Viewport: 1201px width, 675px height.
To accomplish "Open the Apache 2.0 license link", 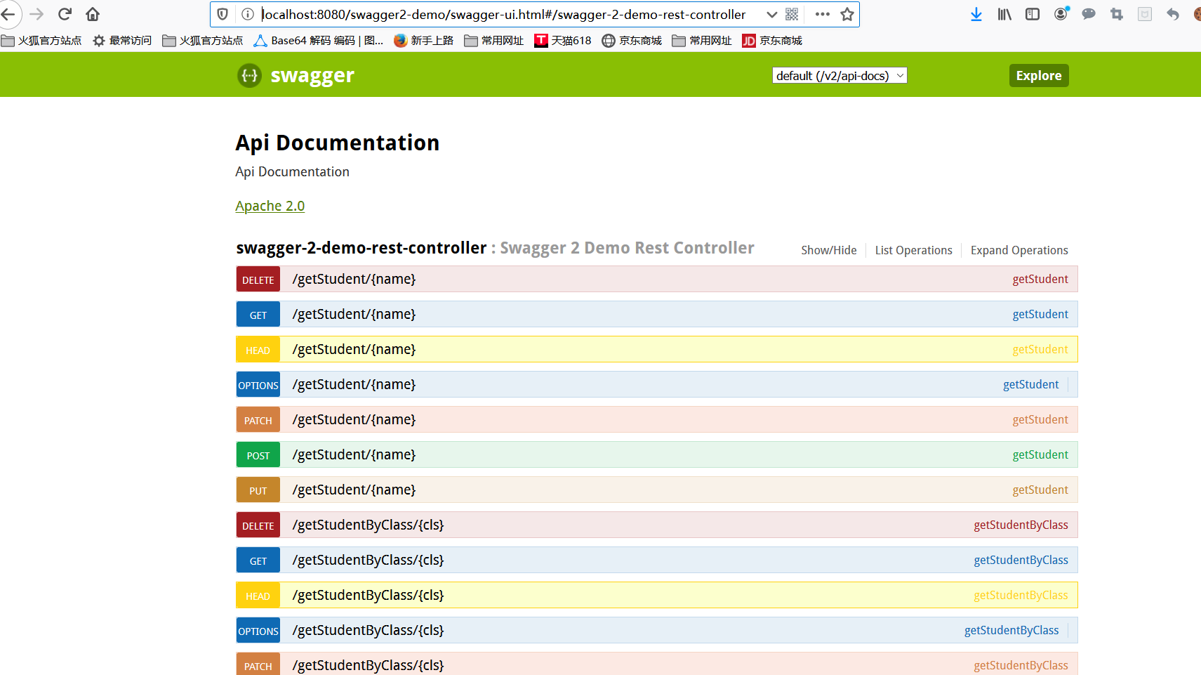I will click(270, 206).
